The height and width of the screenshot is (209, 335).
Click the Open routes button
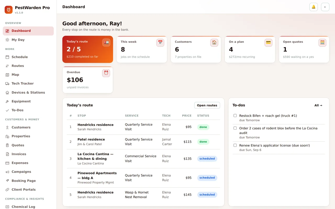[207, 105]
